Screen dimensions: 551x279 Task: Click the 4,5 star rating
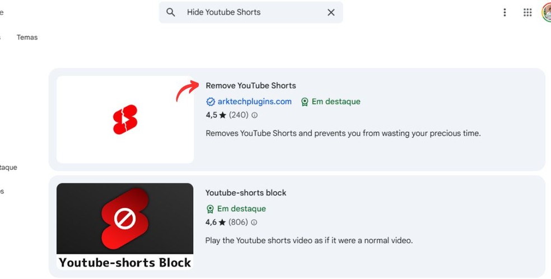(x=216, y=115)
